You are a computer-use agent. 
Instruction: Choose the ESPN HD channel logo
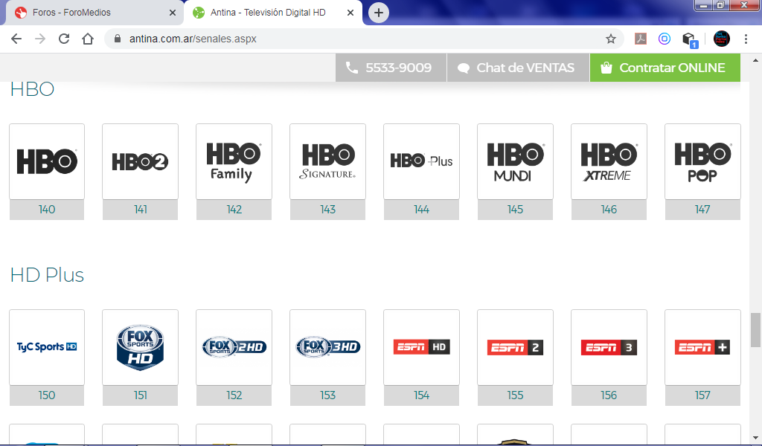[x=421, y=347]
